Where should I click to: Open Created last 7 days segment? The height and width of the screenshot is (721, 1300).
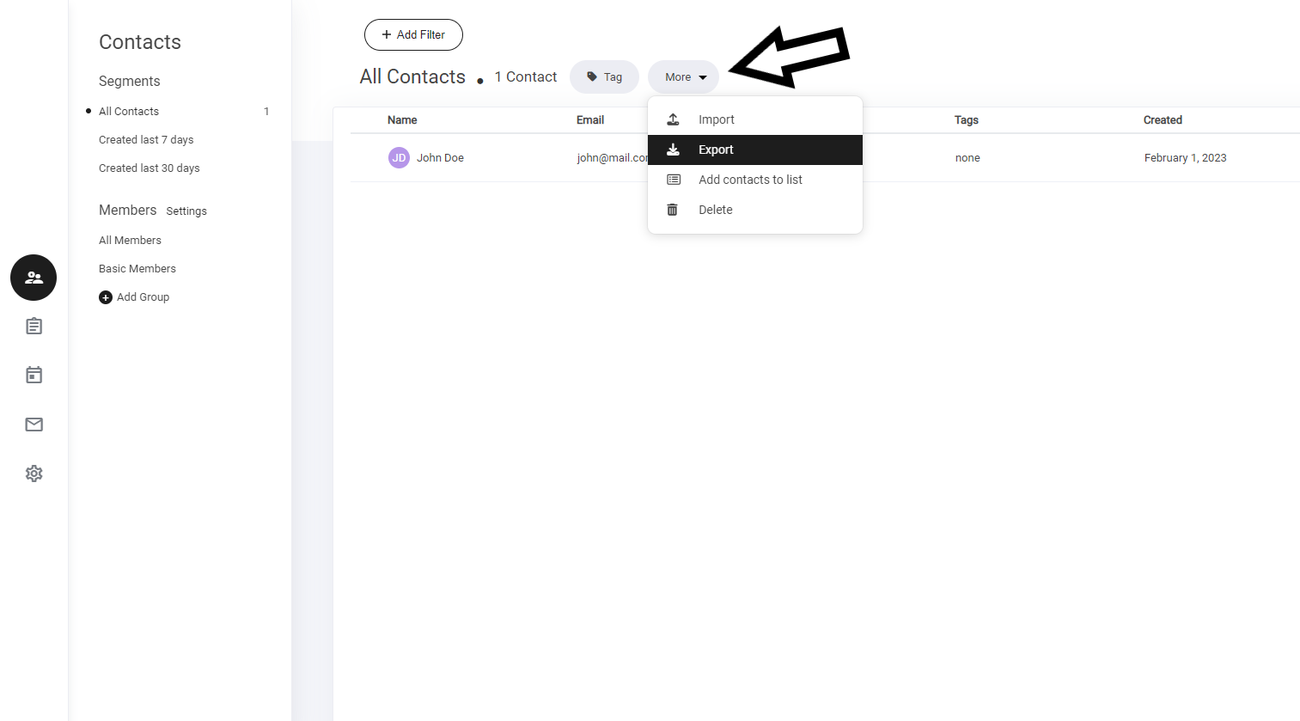click(146, 140)
